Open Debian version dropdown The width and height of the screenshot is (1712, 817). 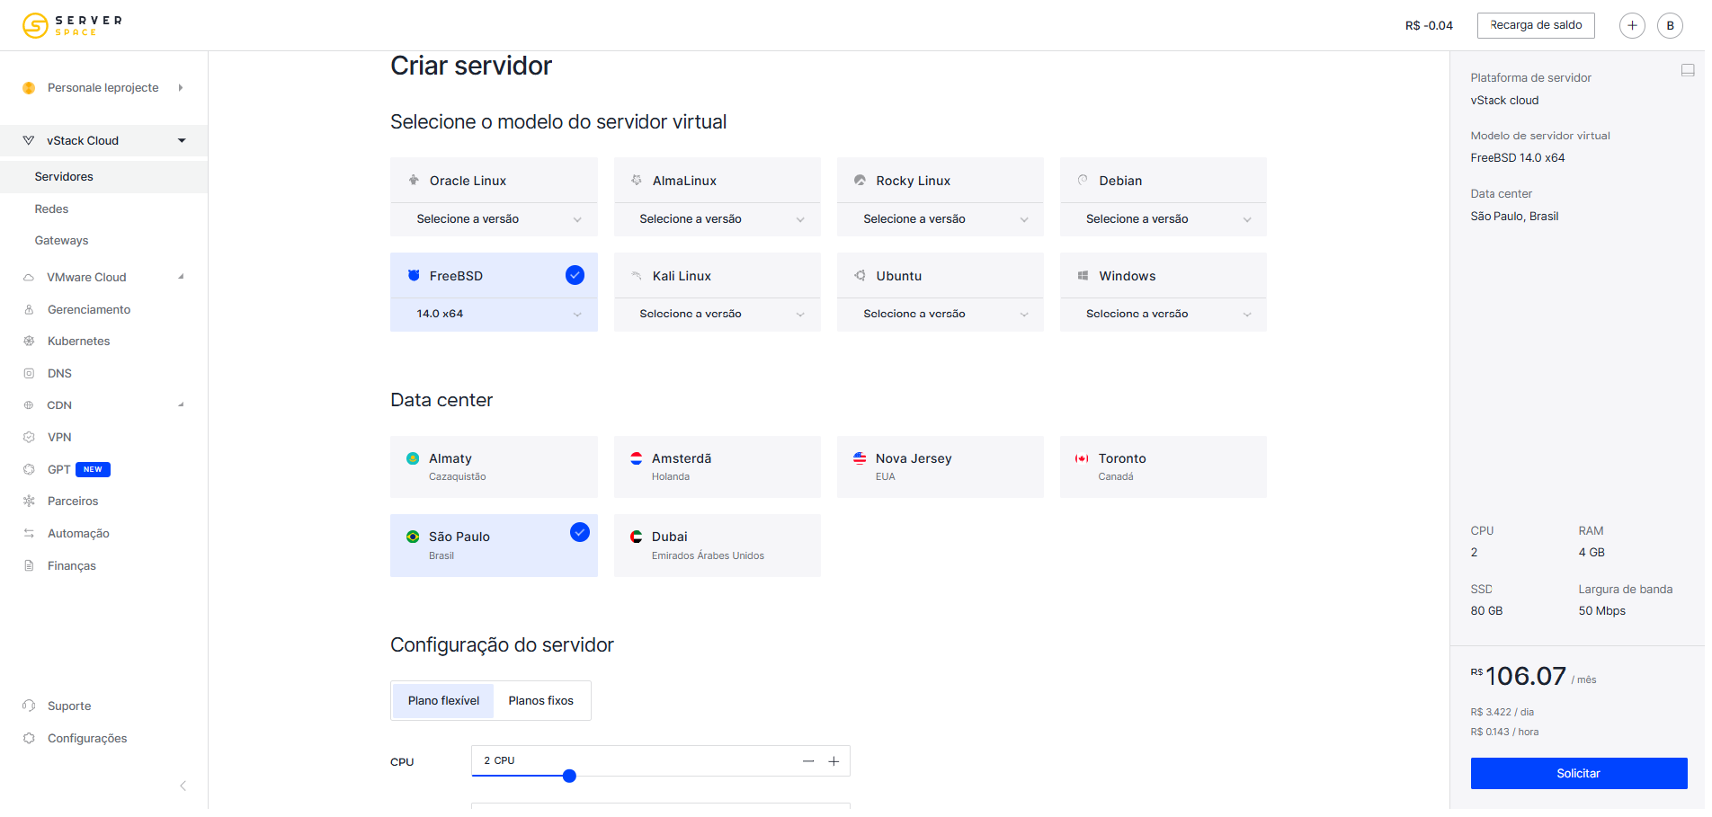1164,219
